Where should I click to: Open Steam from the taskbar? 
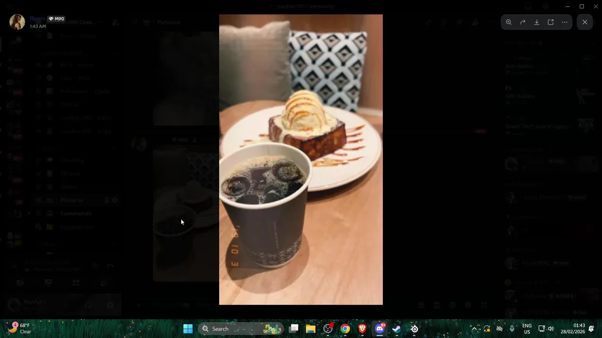396,329
